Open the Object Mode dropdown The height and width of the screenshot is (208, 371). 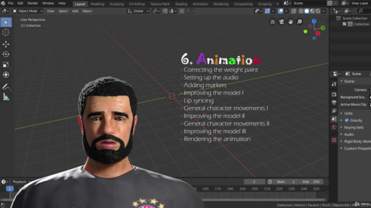tap(27, 11)
